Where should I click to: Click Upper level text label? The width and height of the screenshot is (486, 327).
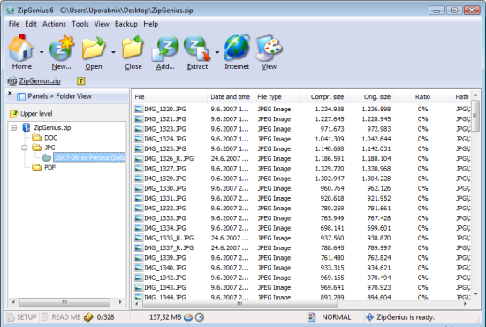pos(36,114)
